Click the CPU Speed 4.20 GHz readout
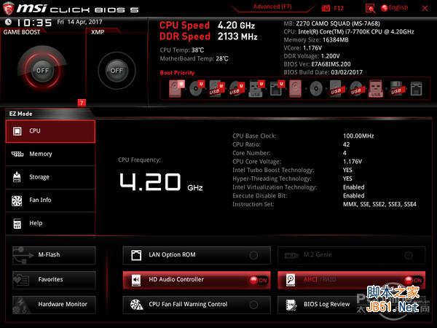This screenshot has width=437, height=328. click(x=207, y=26)
